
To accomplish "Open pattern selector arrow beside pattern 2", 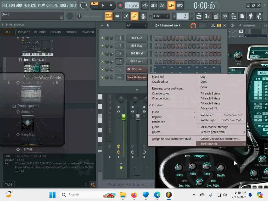I will click(x=174, y=16).
